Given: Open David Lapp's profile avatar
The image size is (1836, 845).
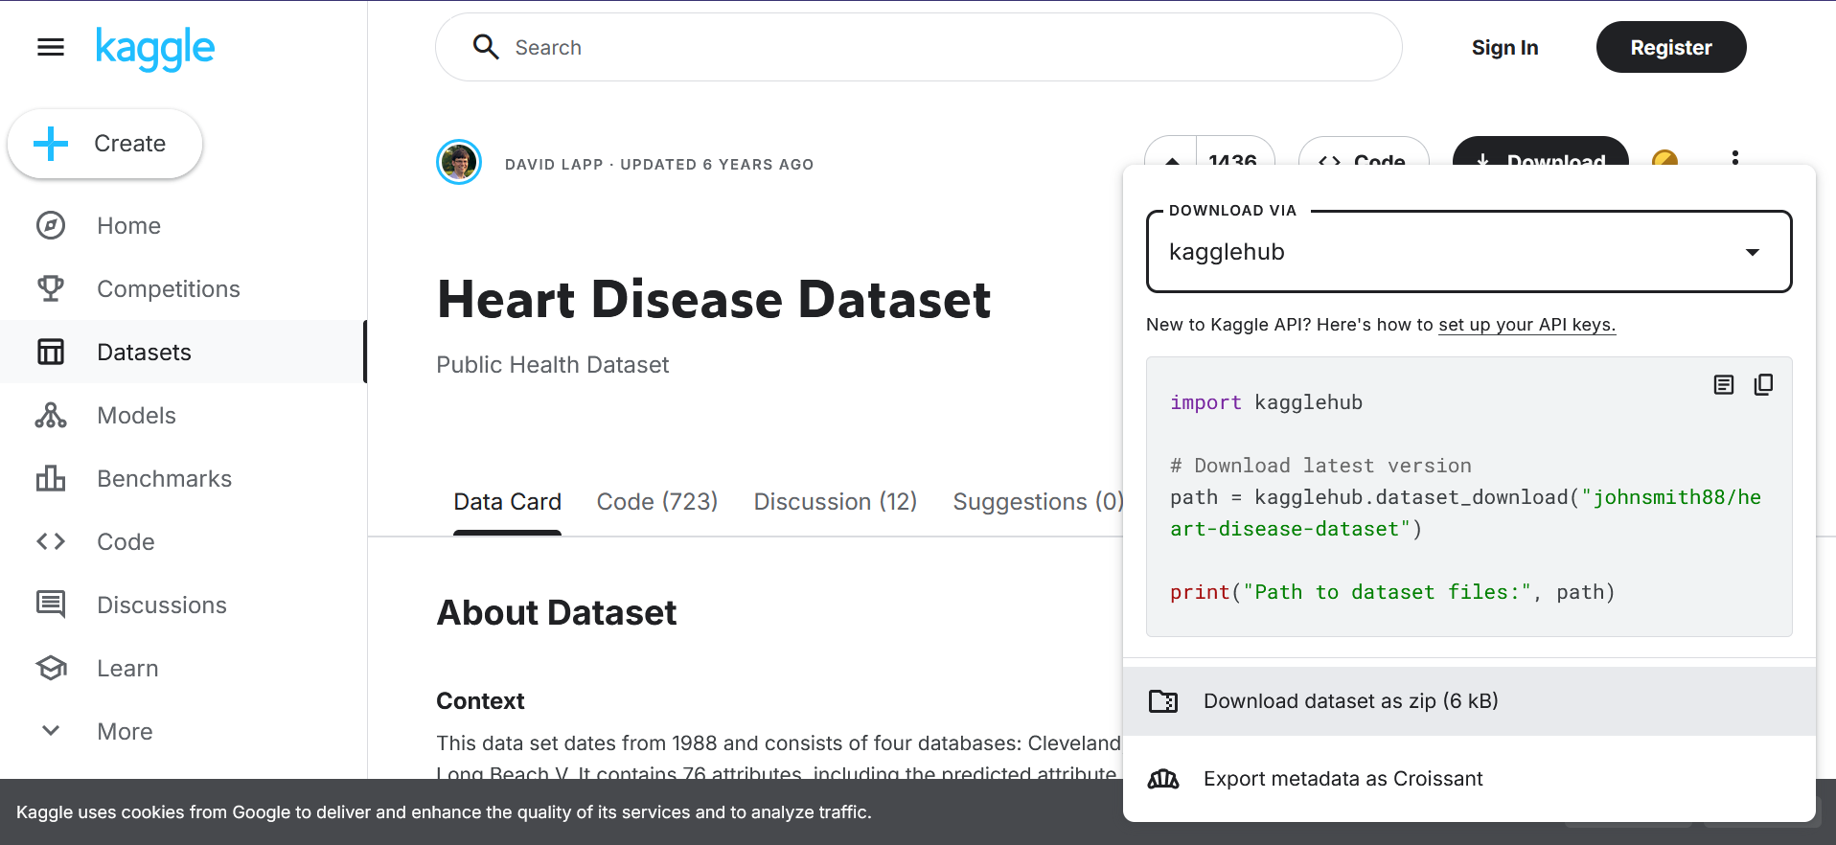Looking at the screenshot, I should pos(459,162).
